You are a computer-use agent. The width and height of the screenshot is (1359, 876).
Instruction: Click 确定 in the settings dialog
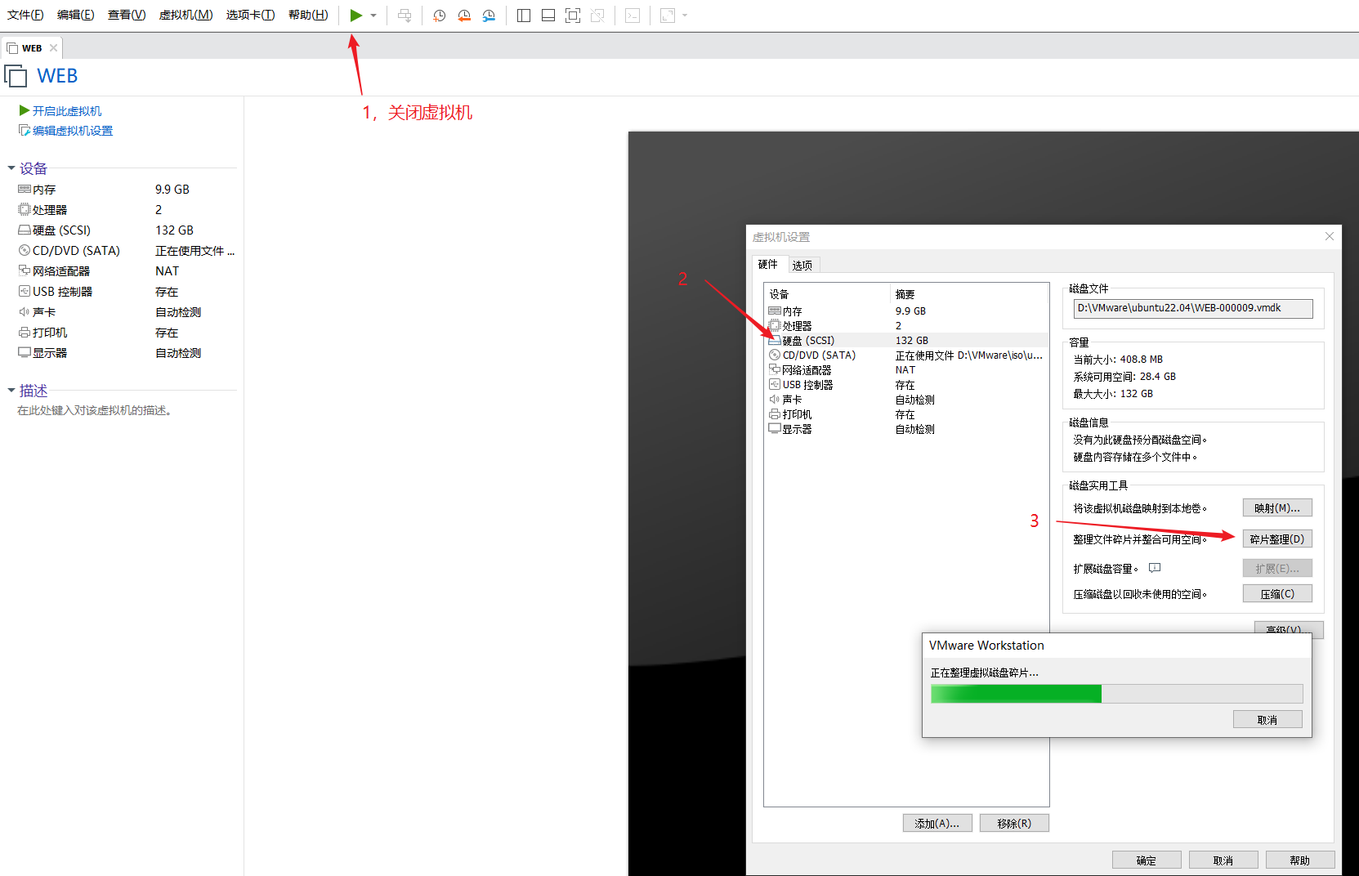coord(1147,860)
